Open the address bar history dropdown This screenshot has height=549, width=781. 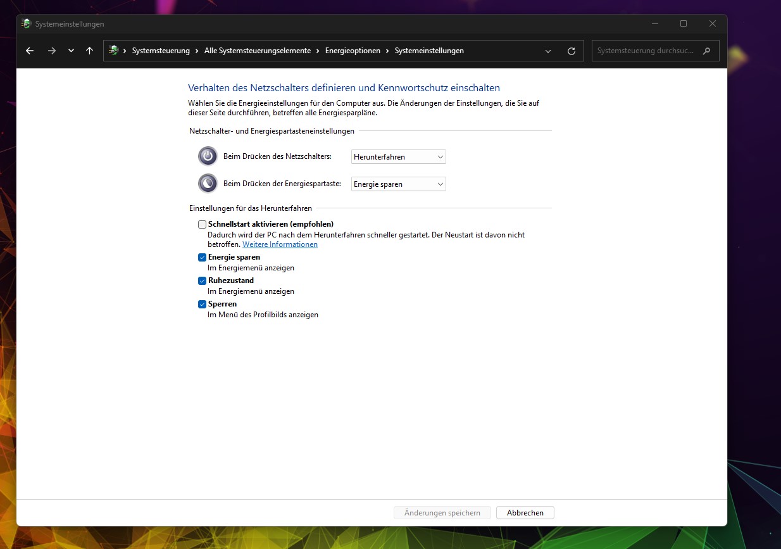547,51
